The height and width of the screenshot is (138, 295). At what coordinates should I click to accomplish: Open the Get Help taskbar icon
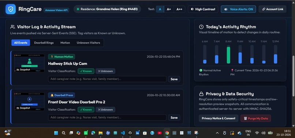pos(152,133)
